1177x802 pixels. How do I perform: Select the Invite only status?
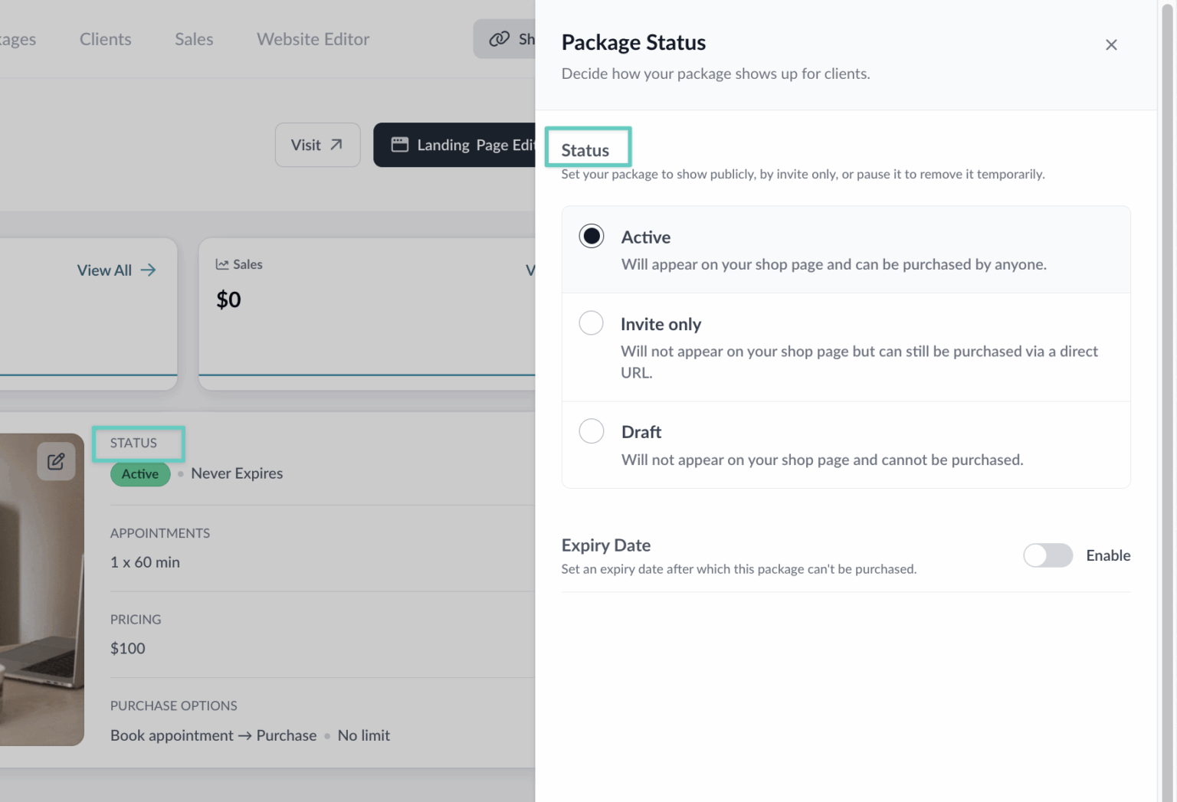(x=591, y=322)
